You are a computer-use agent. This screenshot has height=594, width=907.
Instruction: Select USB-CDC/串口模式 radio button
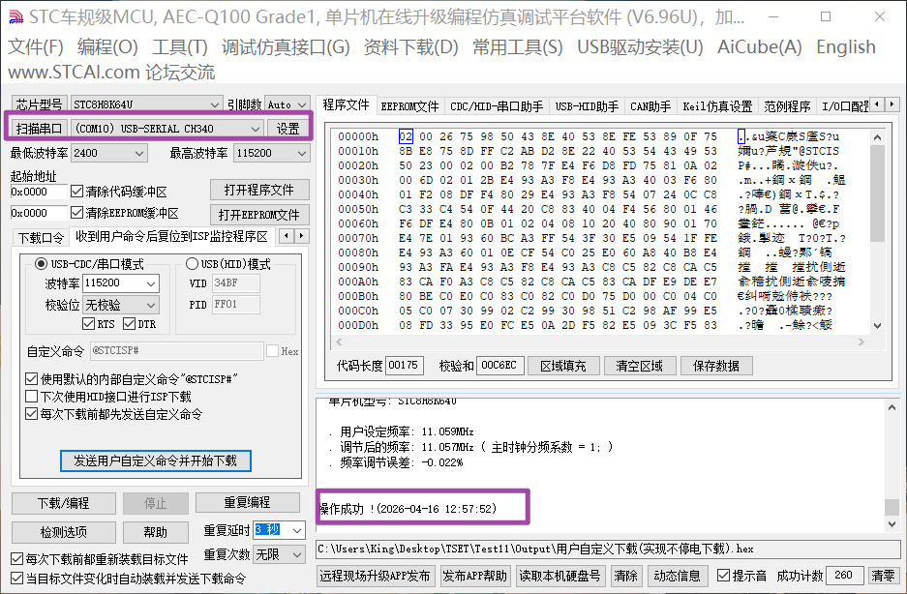tap(41, 264)
